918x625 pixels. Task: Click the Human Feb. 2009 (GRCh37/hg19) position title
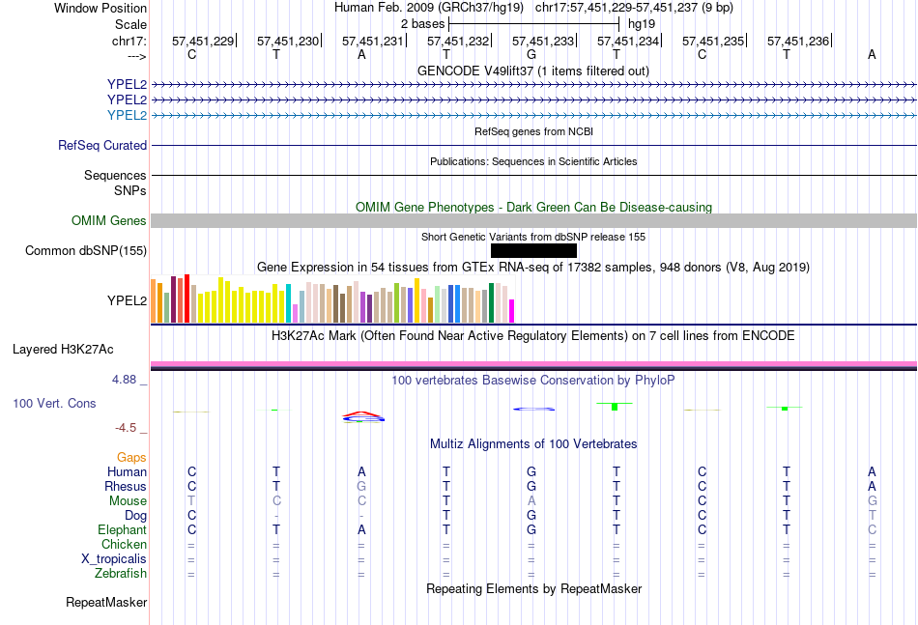point(428,8)
